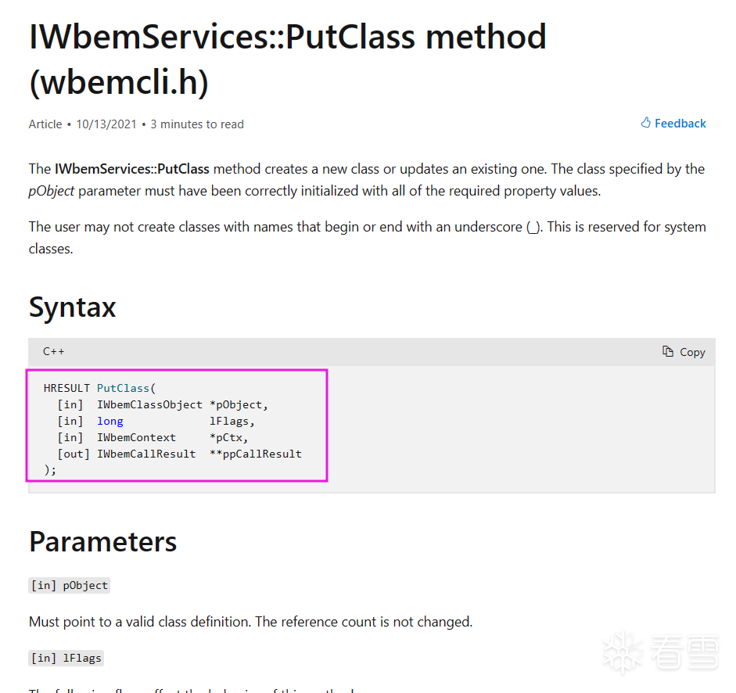Image resolution: width=736 pixels, height=693 pixels.
Task: Click the [in] lFlags parameter label
Action: tap(66, 658)
